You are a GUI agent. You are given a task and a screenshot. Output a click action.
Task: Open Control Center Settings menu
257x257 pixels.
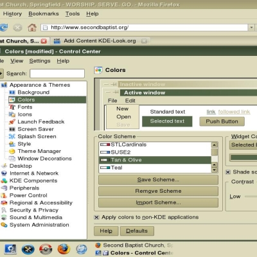click(40, 61)
